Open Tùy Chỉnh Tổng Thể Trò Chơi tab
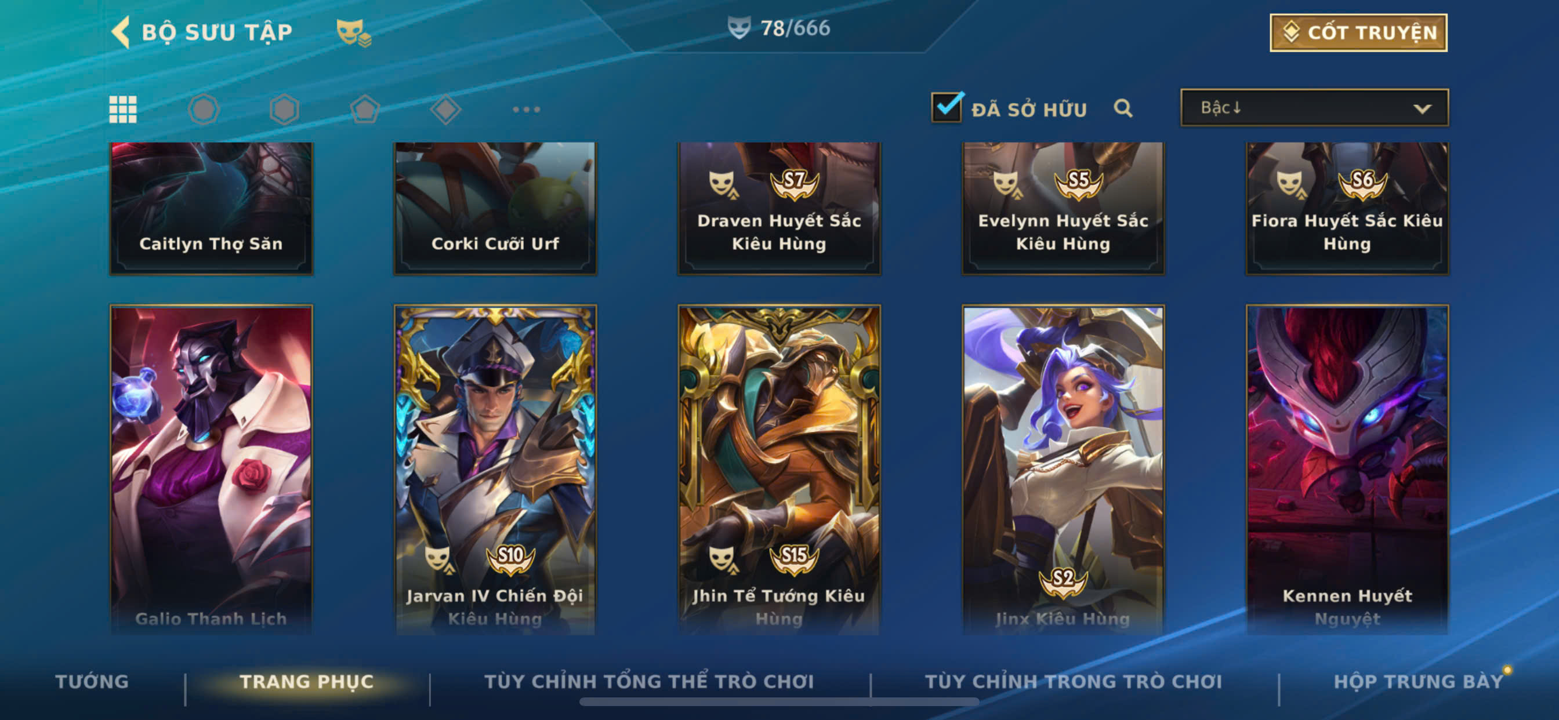The image size is (1559, 720). tap(649, 681)
